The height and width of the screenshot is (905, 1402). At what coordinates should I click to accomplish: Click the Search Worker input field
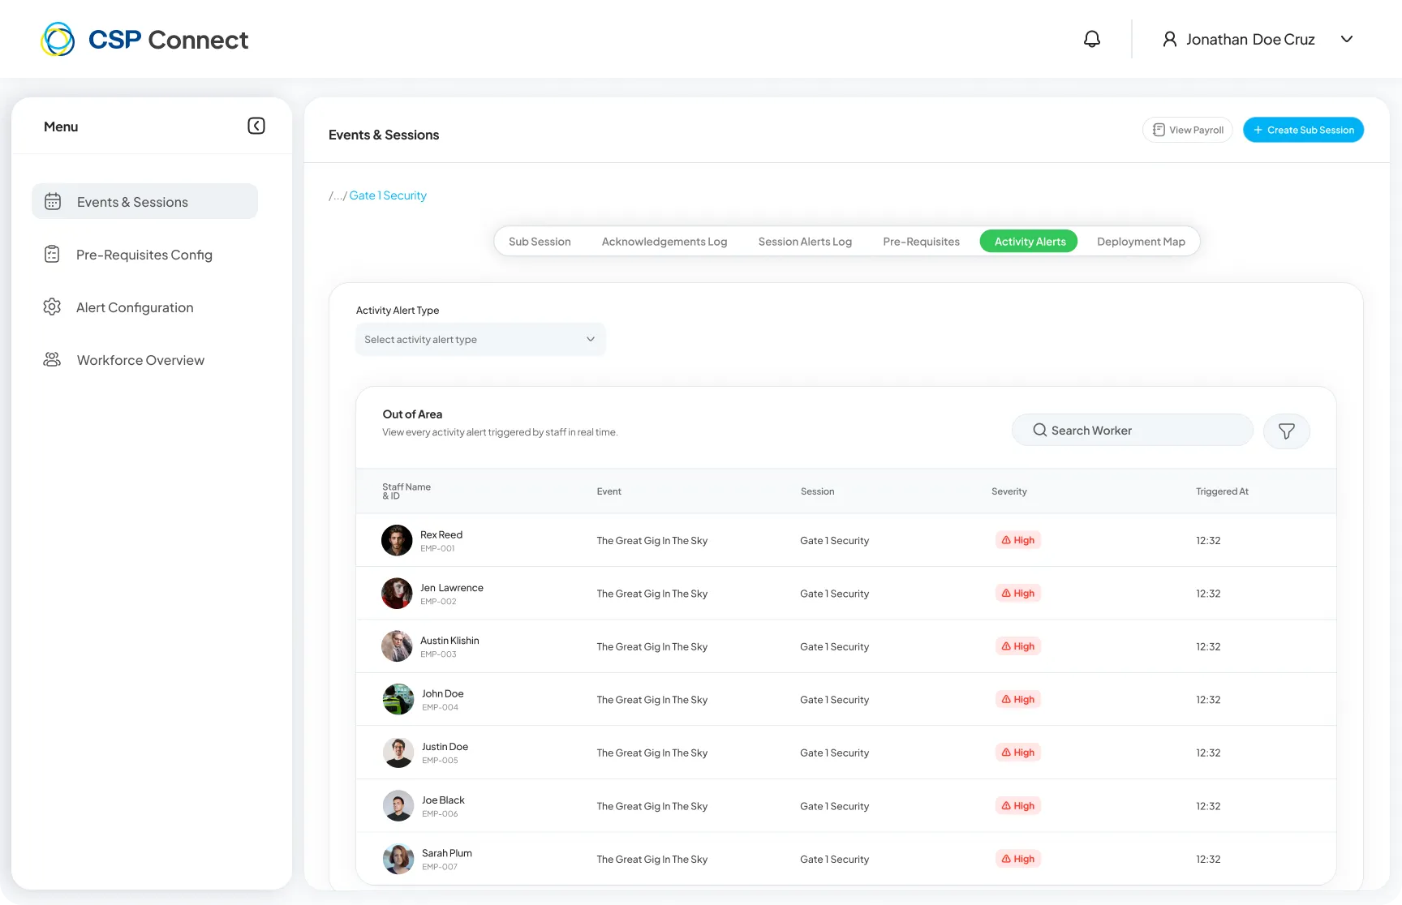click(1133, 430)
